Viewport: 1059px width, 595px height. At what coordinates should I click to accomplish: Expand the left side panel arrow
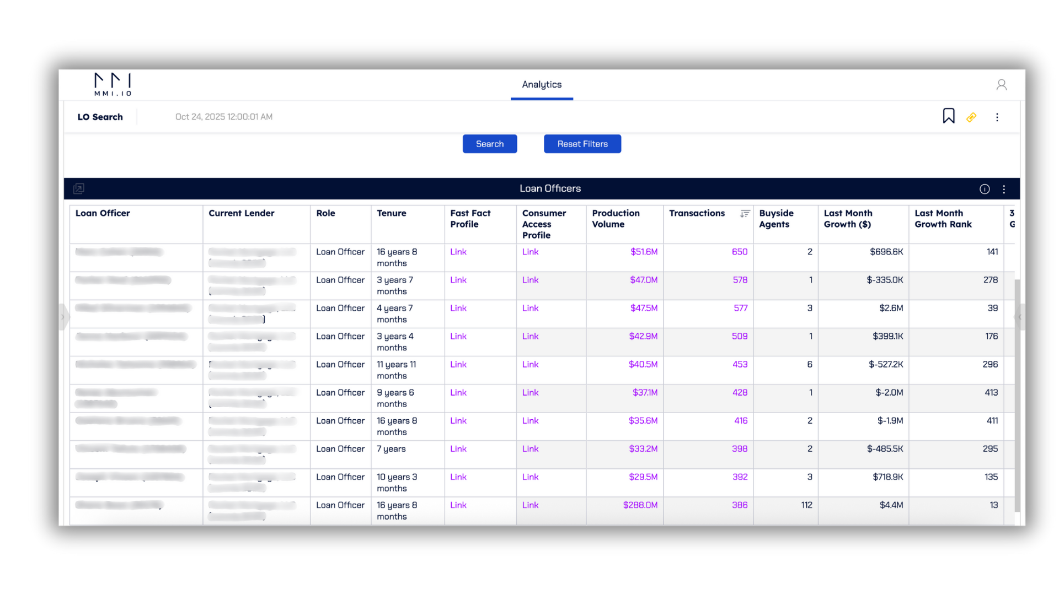point(63,317)
